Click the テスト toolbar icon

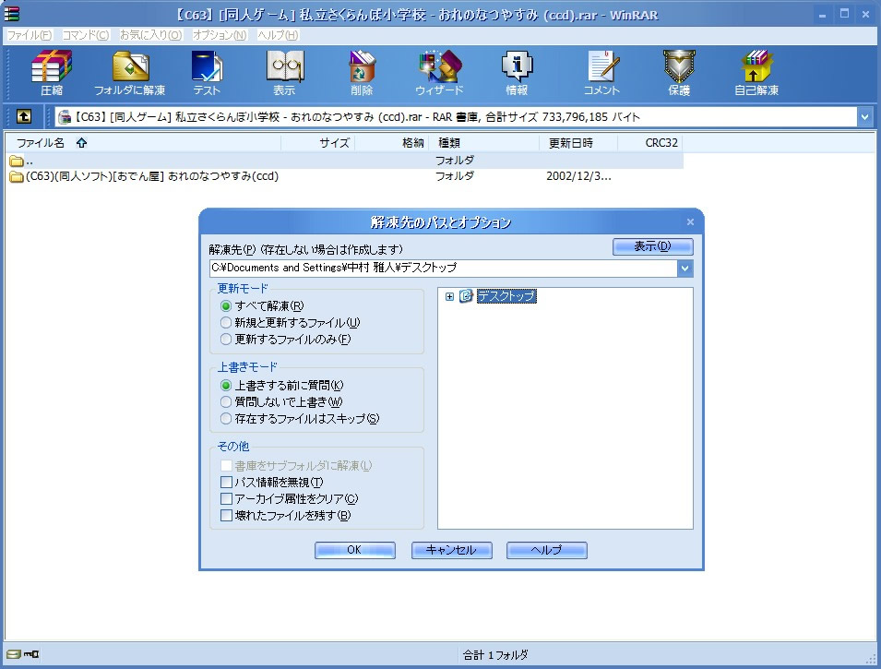point(207,66)
